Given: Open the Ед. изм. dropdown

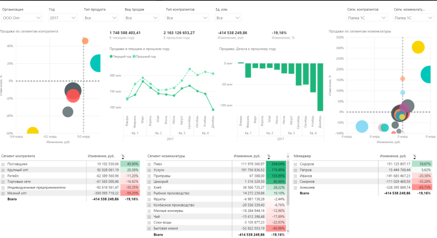Looking at the screenshot, I should 238,17.
